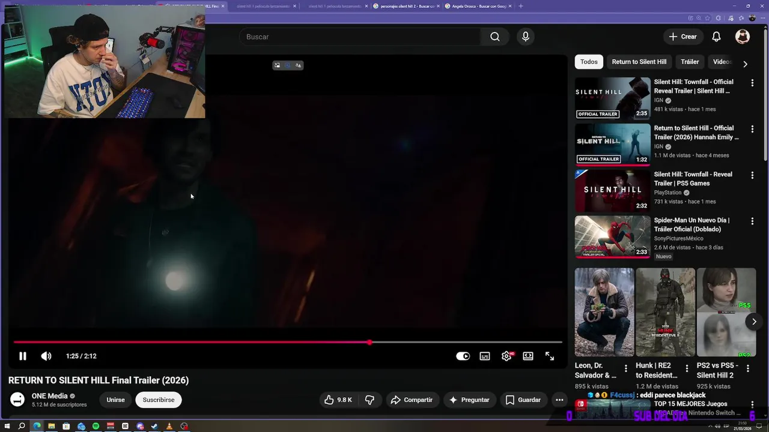Open Windows Start menu
The width and height of the screenshot is (769, 432).
point(7,426)
